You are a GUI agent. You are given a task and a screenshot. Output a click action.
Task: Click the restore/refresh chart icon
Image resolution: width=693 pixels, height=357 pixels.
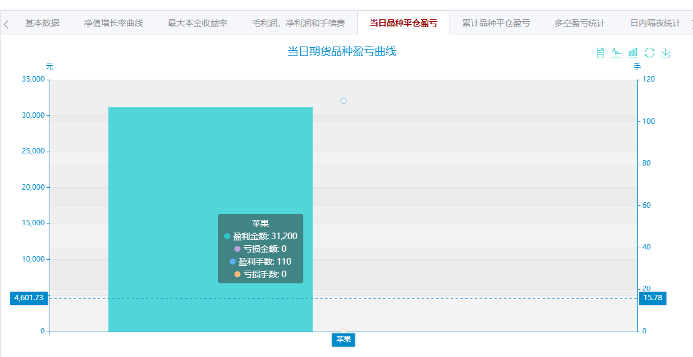point(649,53)
